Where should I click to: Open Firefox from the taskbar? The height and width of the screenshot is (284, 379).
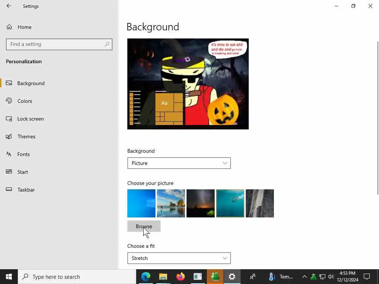coord(180,277)
